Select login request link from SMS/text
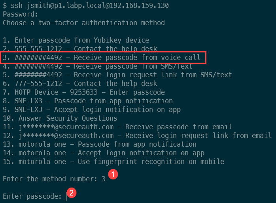The image size is (276, 203). (117, 75)
